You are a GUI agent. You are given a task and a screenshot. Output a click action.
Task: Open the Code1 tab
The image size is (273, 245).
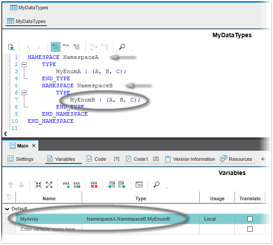pos(140,159)
